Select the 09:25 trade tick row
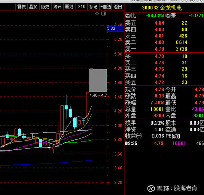This screenshot has height=195, width=204. point(164,143)
